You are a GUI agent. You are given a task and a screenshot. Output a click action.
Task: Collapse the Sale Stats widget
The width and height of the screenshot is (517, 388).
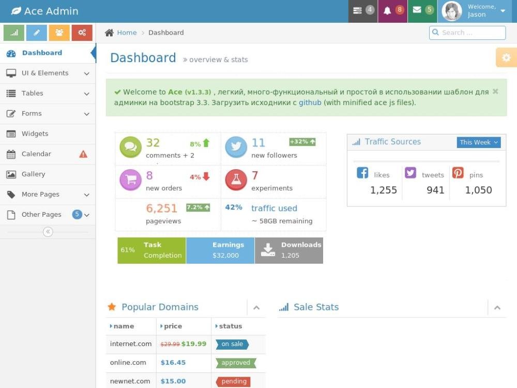497,308
